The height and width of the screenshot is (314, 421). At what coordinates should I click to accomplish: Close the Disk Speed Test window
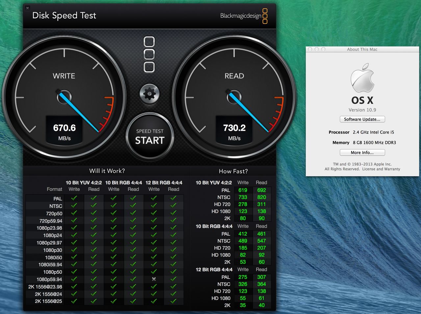[x=28, y=8]
